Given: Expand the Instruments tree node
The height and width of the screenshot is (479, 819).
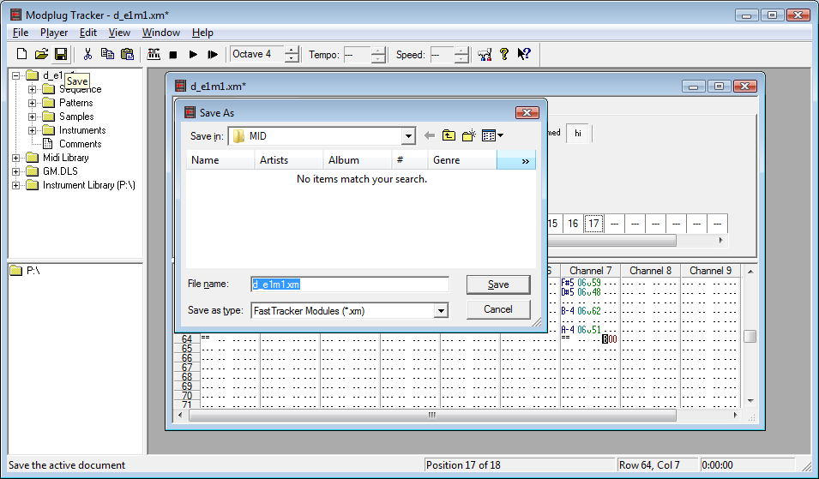Looking at the screenshot, I should (x=33, y=130).
